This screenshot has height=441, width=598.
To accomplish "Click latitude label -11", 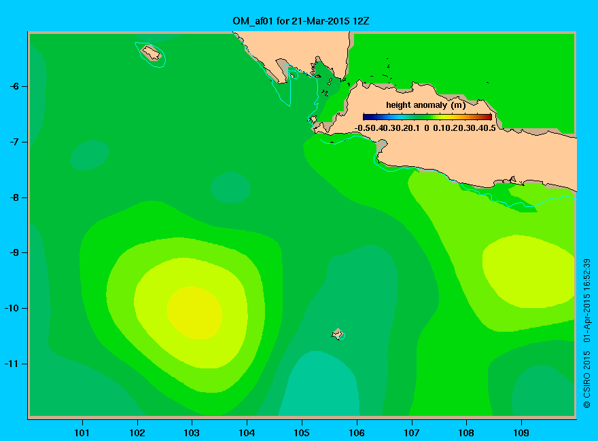I will 12,364.
